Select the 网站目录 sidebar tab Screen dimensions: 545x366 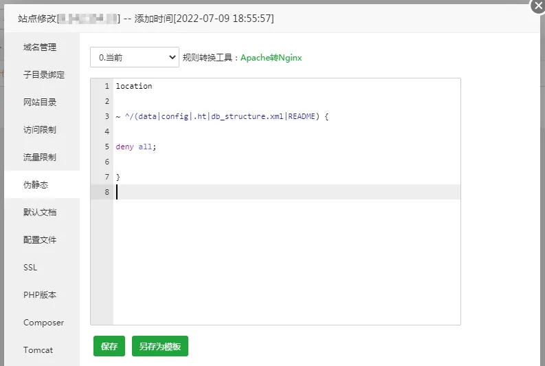point(40,103)
